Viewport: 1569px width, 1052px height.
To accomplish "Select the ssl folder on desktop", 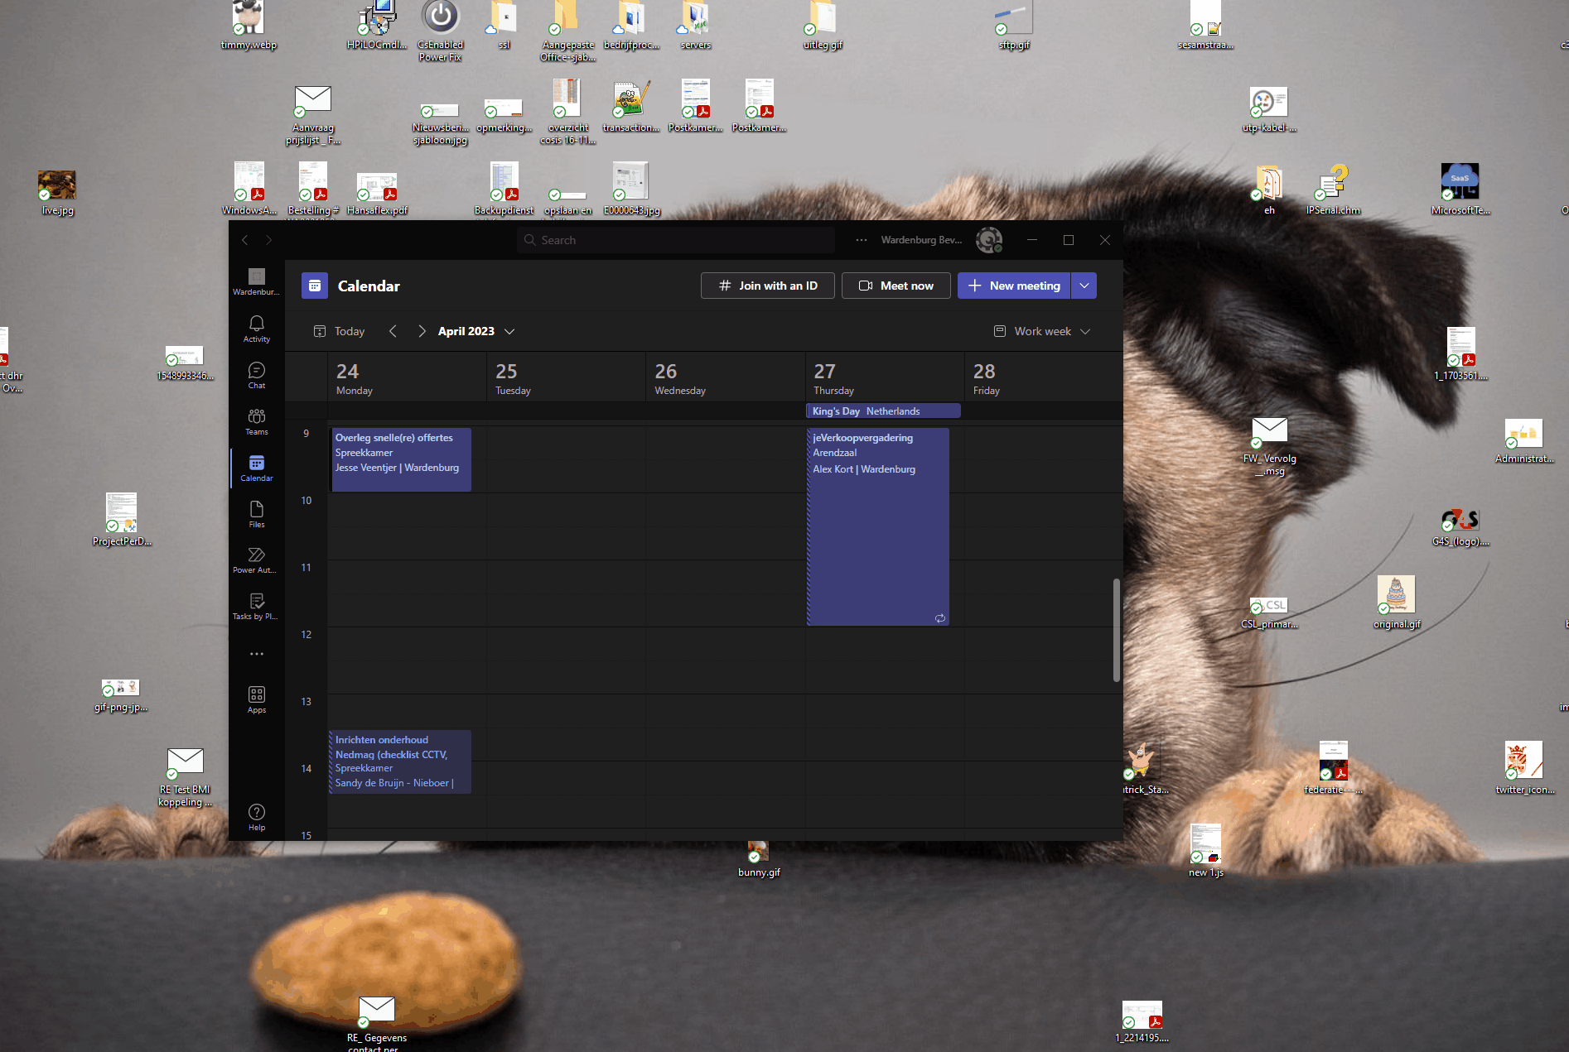I will click(x=504, y=25).
